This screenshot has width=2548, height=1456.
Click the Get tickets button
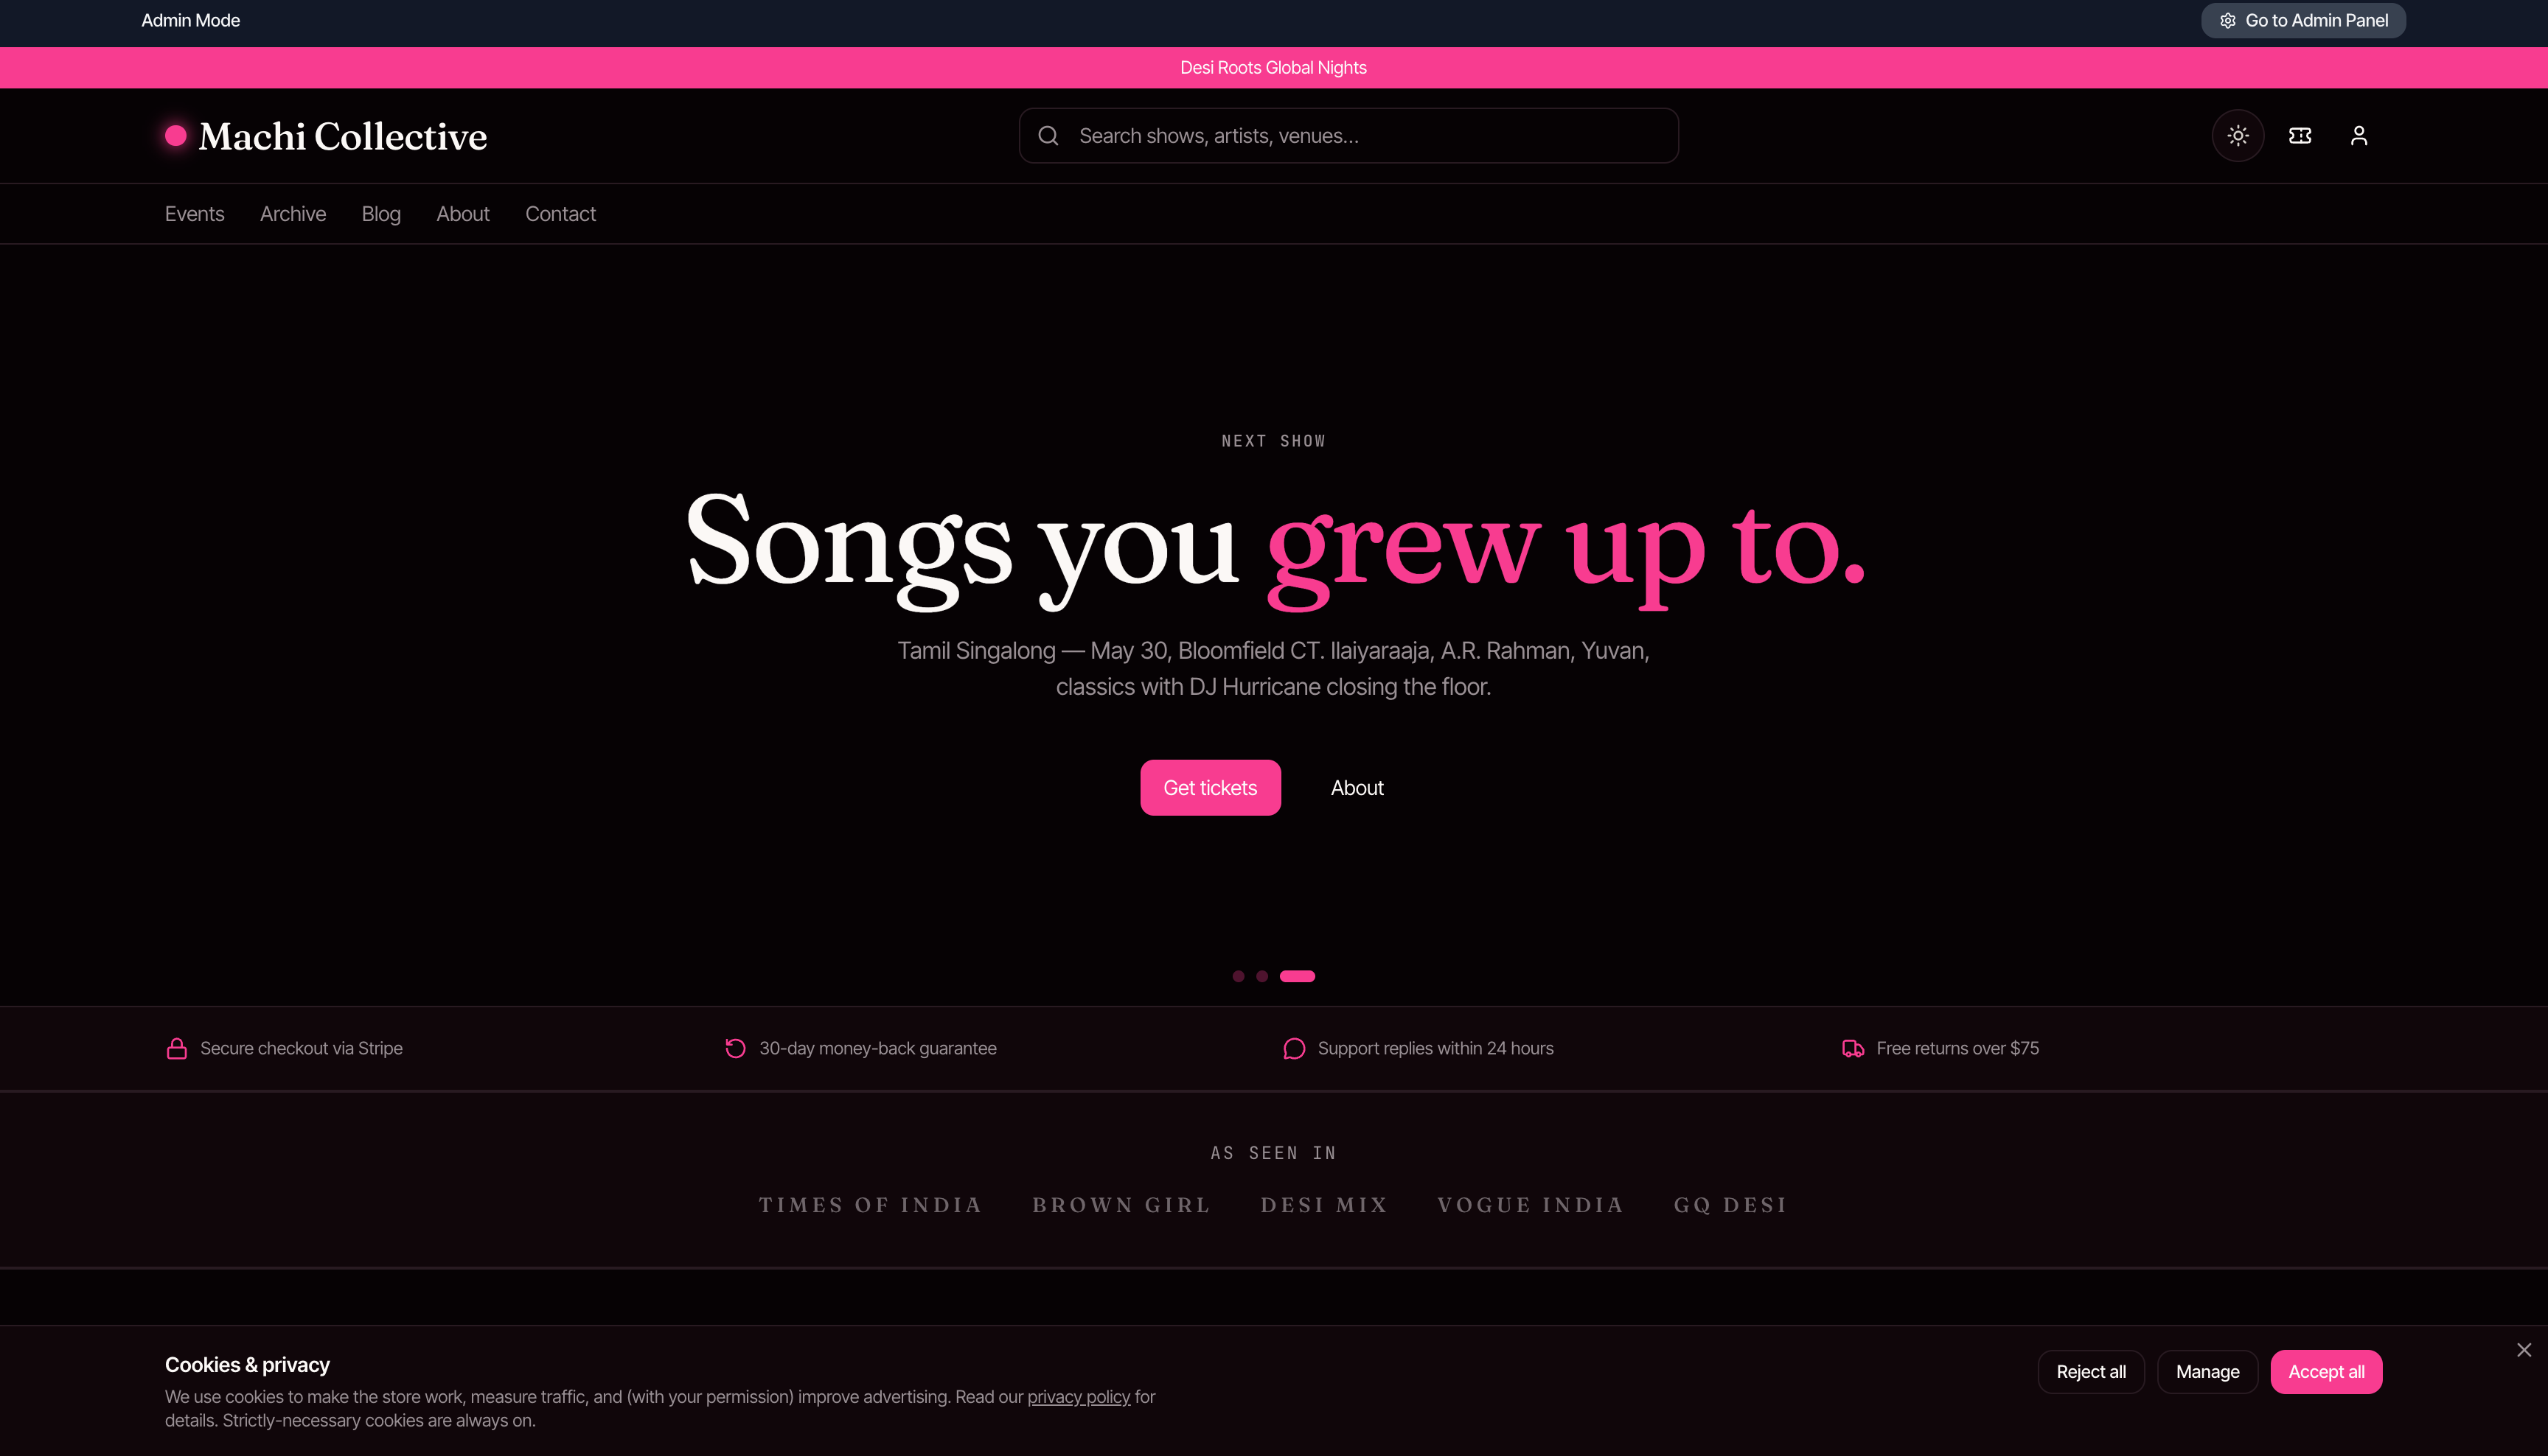[x=1209, y=788]
